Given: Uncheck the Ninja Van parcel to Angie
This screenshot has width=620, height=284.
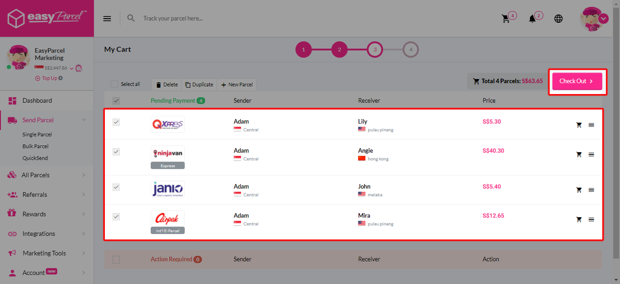Looking at the screenshot, I should point(116,152).
